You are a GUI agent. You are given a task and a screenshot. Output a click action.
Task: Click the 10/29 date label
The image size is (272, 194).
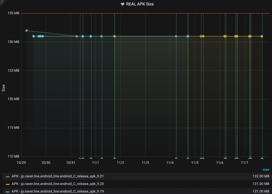21,163
